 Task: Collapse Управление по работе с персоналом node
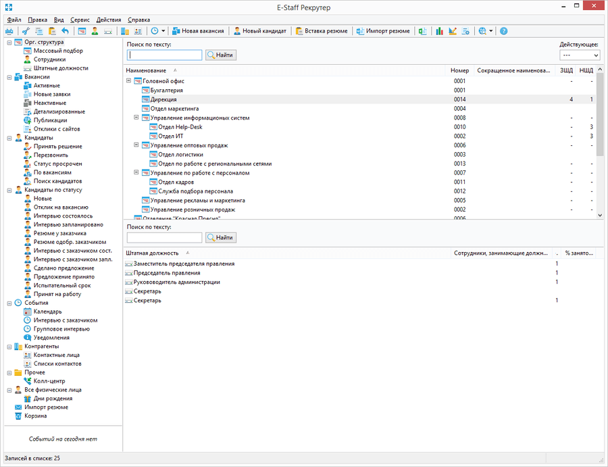click(136, 172)
